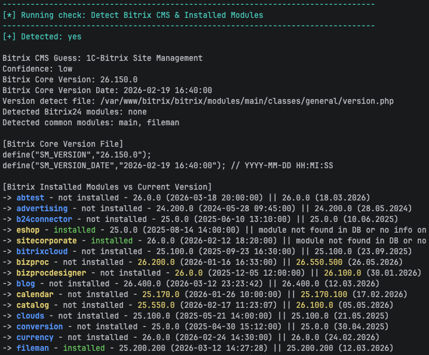This screenshot has width=429, height=355.
Task: Click the bizproc version 26.200.0
Action: pyautogui.click(x=156, y=262)
